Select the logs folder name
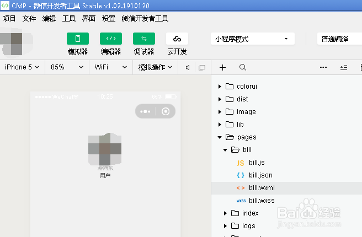The width and height of the screenshot is (362, 237). 249,226
